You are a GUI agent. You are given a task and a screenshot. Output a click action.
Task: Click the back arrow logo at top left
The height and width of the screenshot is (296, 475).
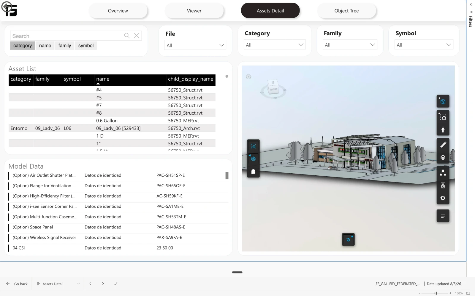[6, 7]
